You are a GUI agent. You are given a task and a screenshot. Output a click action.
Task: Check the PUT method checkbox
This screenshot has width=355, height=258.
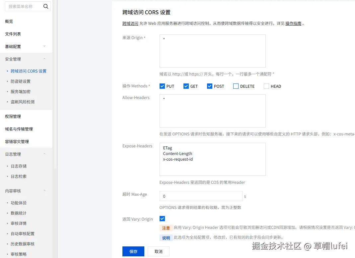[x=162, y=86]
